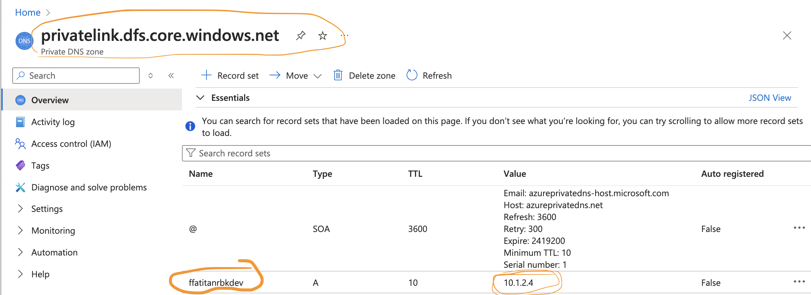811x295 pixels.
Task: Click the magnifier icon in sidebar search
Action: click(x=21, y=75)
